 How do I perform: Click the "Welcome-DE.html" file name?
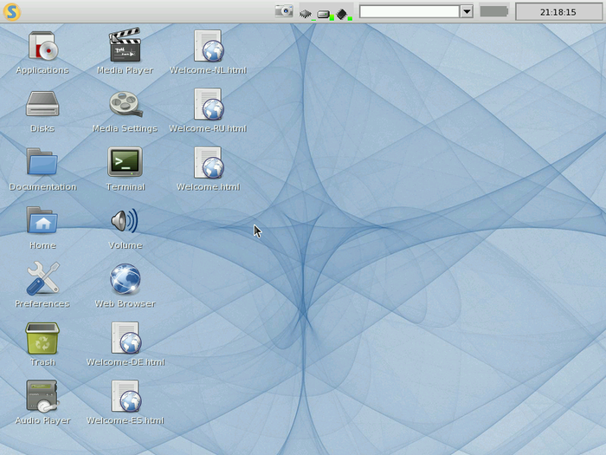[126, 362]
